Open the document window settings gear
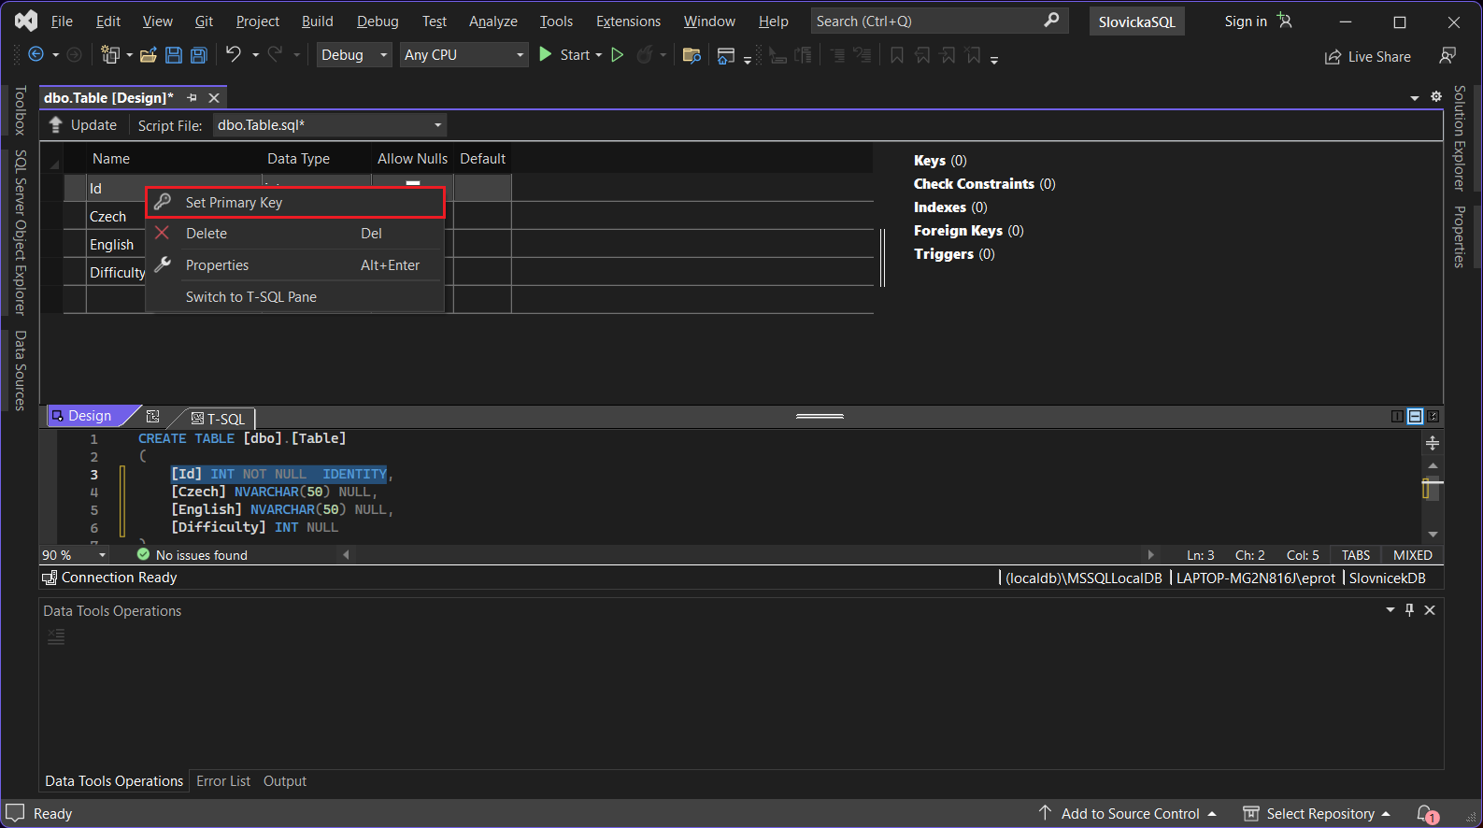 click(x=1436, y=97)
